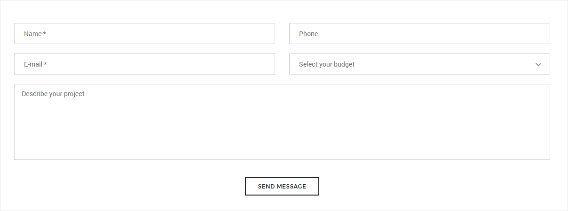The width and height of the screenshot is (568, 211).
Task: Click into the Name field
Action: pos(144,34)
